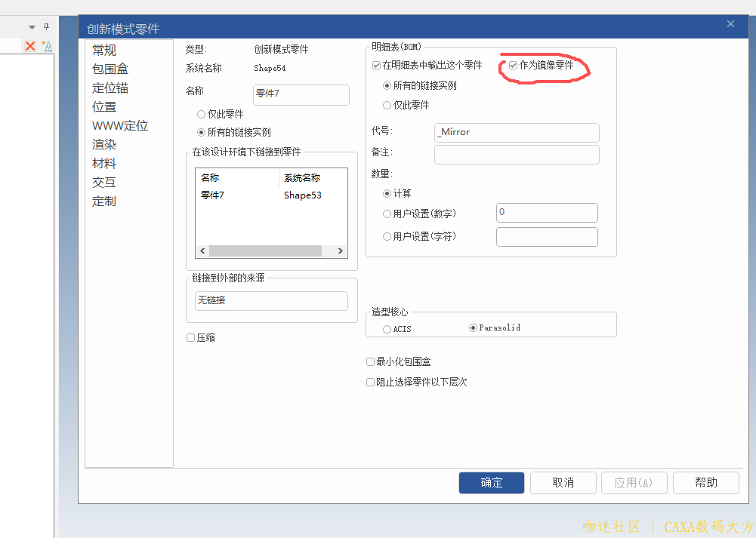Image resolution: width=756 pixels, height=538 pixels.
Task: Select 用户设置(数字) quantity option
Action: click(387, 214)
